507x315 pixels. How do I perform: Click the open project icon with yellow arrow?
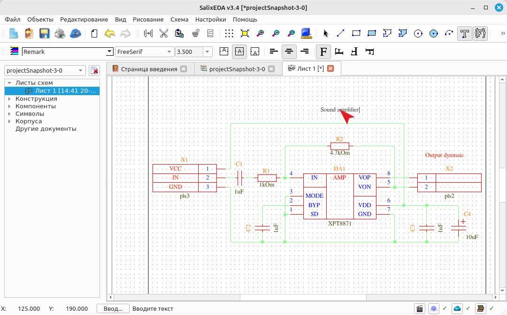click(x=29, y=33)
